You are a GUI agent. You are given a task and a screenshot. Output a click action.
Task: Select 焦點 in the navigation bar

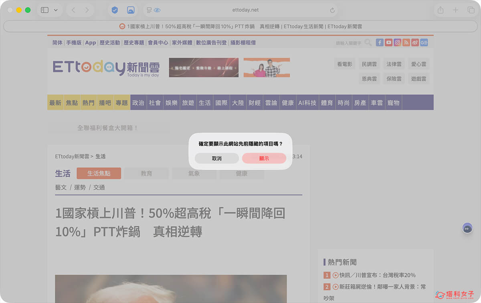tap(72, 103)
